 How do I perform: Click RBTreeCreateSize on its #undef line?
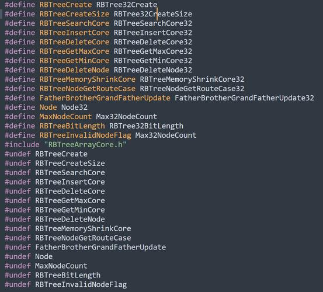(70, 164)
